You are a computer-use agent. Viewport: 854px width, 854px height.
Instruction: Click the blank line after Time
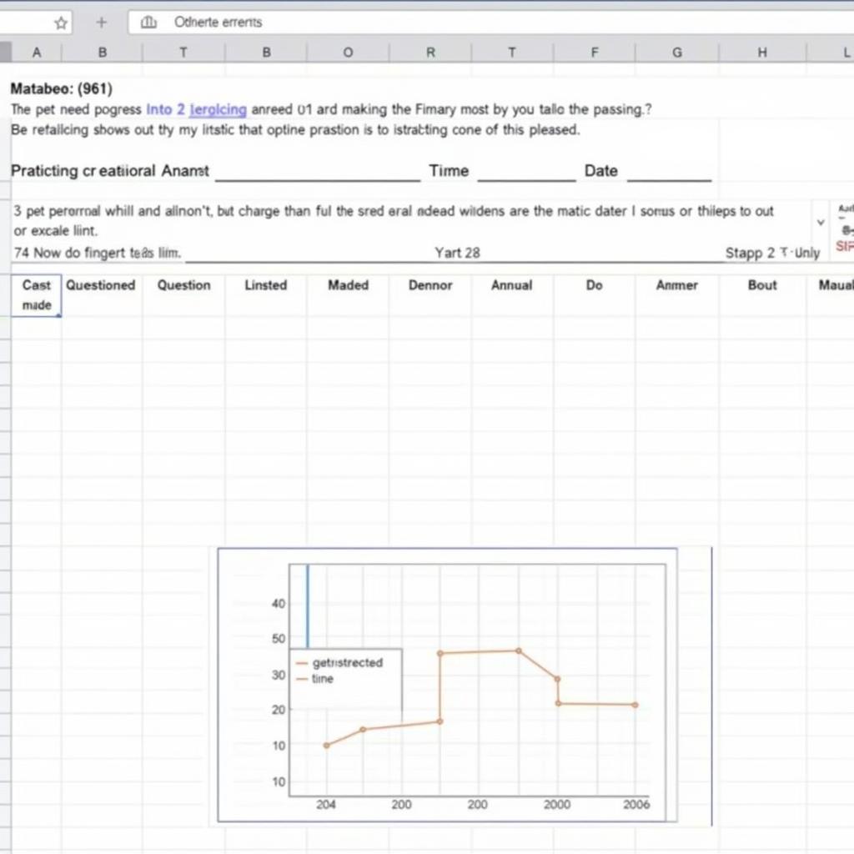[527, 173]
